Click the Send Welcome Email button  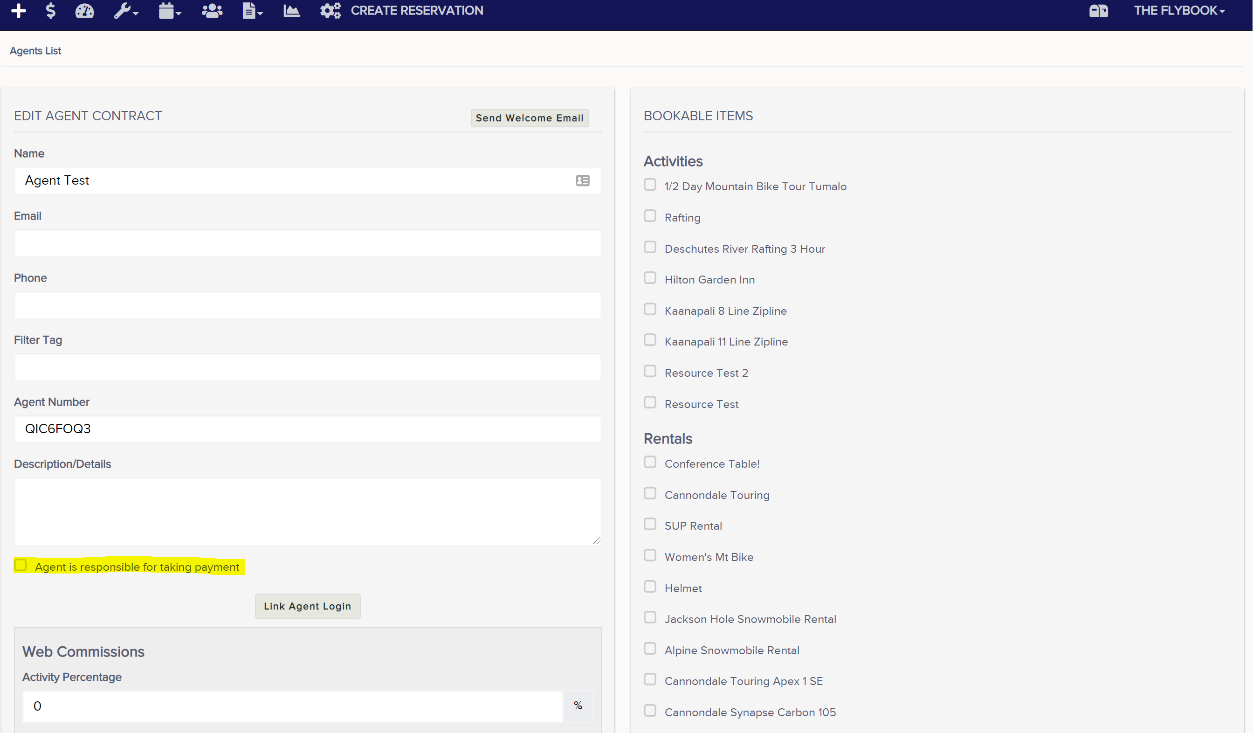click(x=530, y=118)
